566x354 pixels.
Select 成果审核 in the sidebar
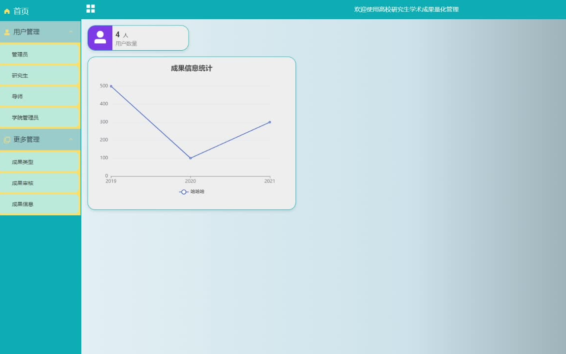pyautogui.click(x=23, y=183)
